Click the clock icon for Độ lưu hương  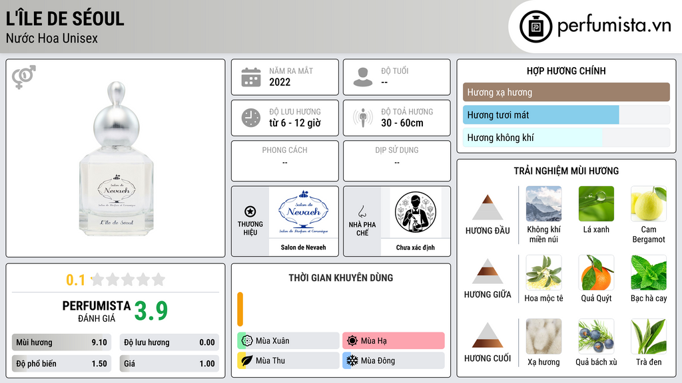coord(251,118)
